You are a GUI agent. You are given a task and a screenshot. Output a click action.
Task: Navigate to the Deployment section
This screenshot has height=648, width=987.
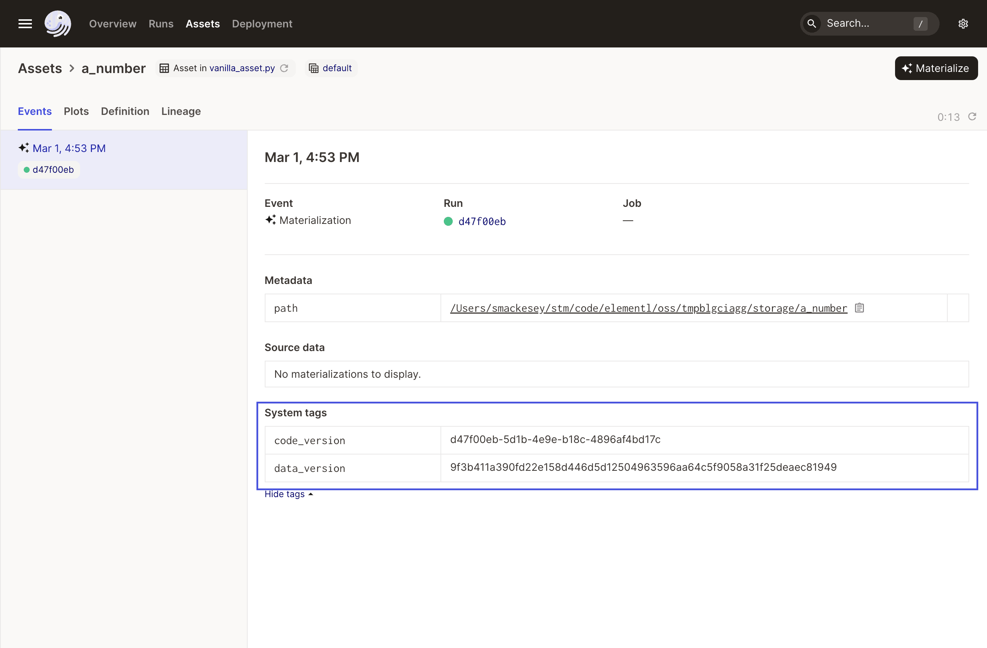262,24
